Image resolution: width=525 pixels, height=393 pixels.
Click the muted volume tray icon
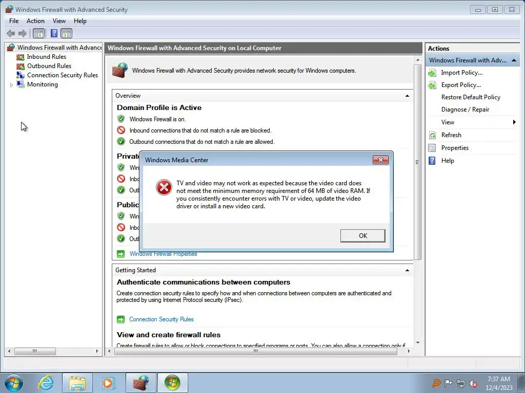point(473,383)
